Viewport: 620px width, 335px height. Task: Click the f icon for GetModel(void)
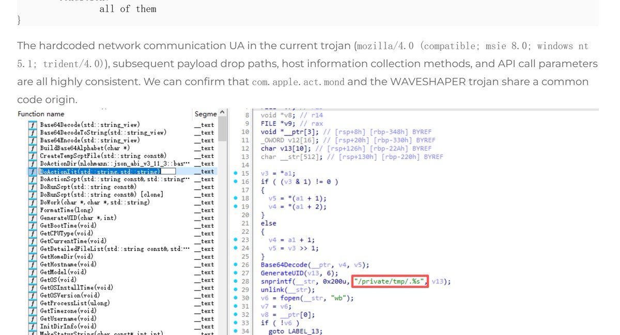pos(33,272)
